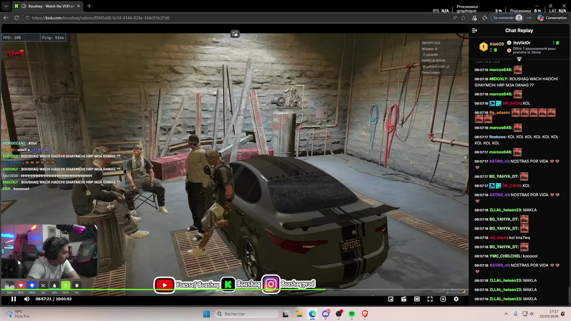Open Brave browser from taskbar

[x=365, y=314]
